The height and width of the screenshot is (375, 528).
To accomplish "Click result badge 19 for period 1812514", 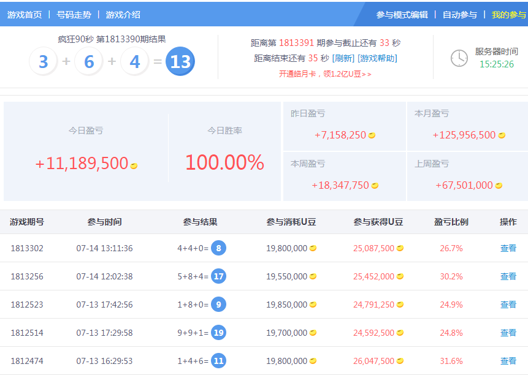I will [x=218, y=333].
